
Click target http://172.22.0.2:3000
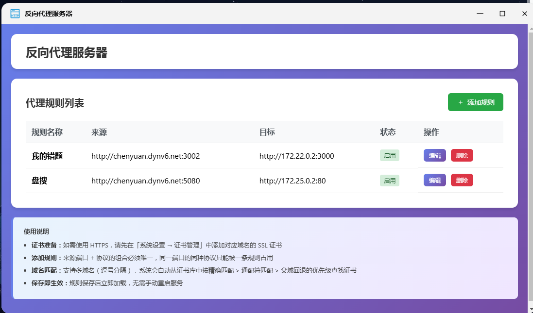pos(296,156)
